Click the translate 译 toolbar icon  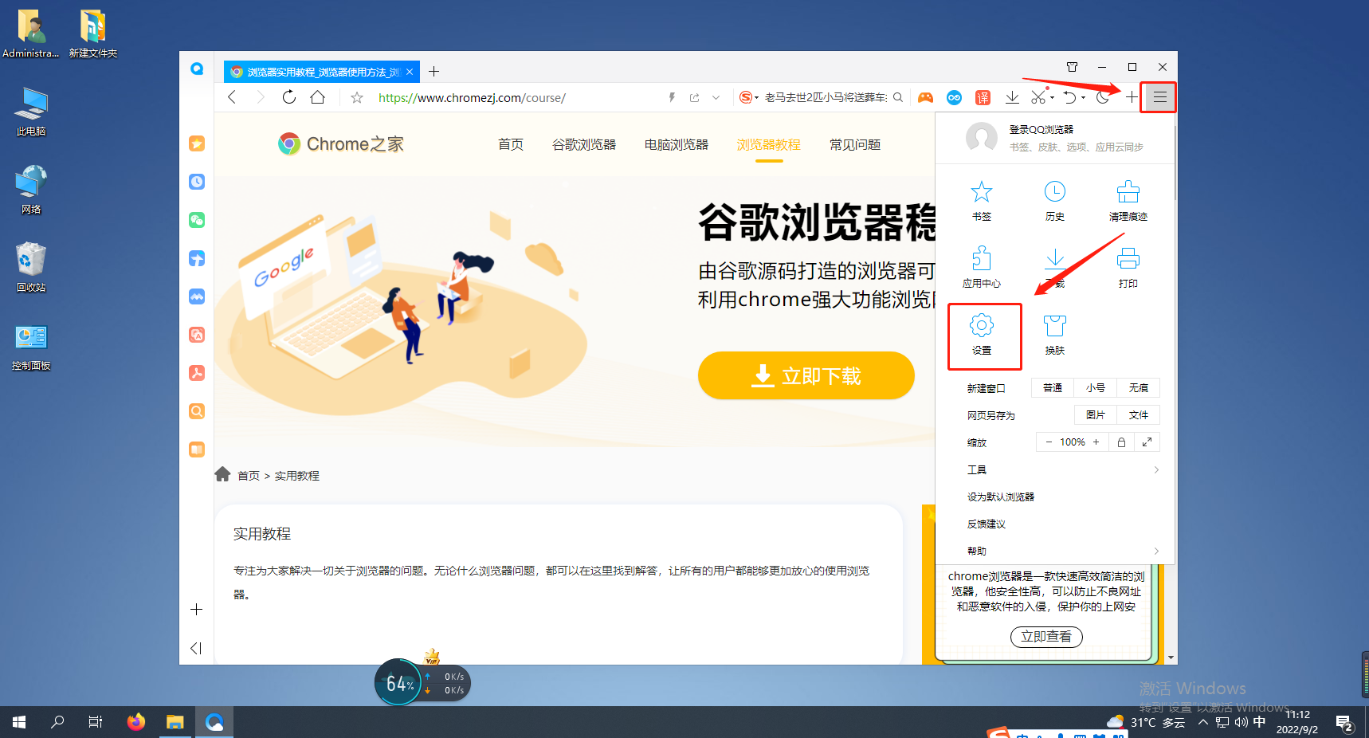click(983, 97)
